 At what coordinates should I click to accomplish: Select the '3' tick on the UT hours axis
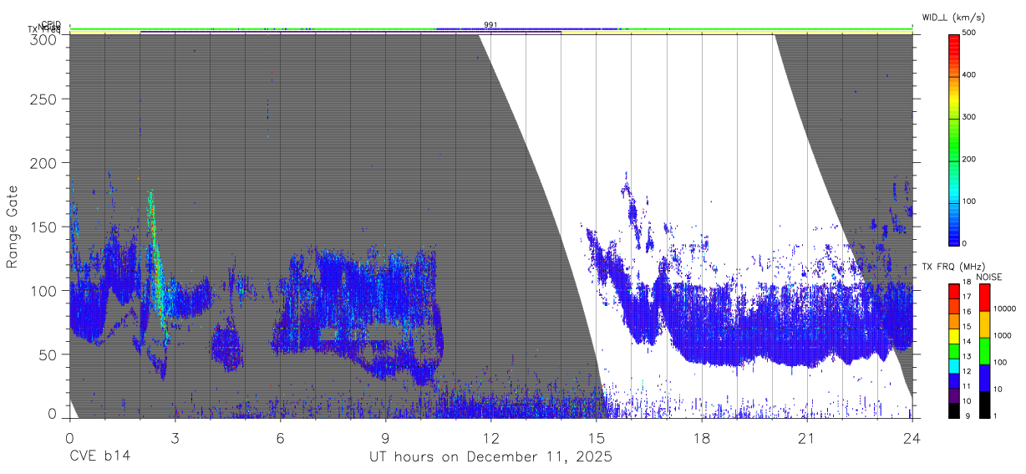175,438
